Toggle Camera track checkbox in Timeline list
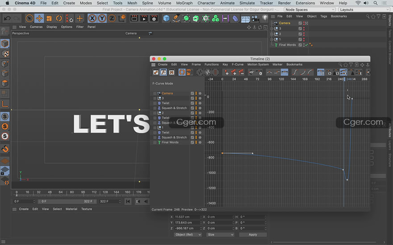Screen dimensions: 393x245 (192, 93)
